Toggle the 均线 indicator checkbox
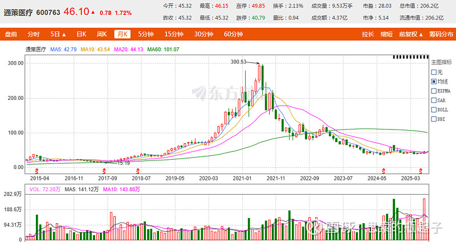Screen dimensions: 456x242 pyautogui.click(x=434, y=82)
